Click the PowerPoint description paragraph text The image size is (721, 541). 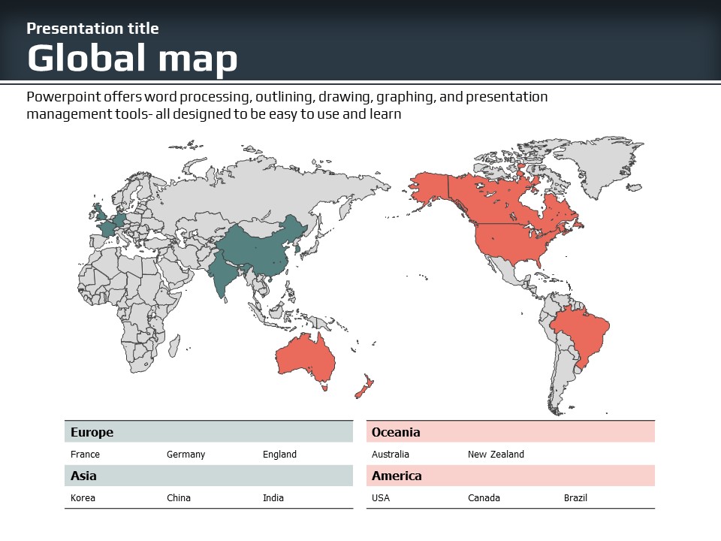tap(287, 106)
